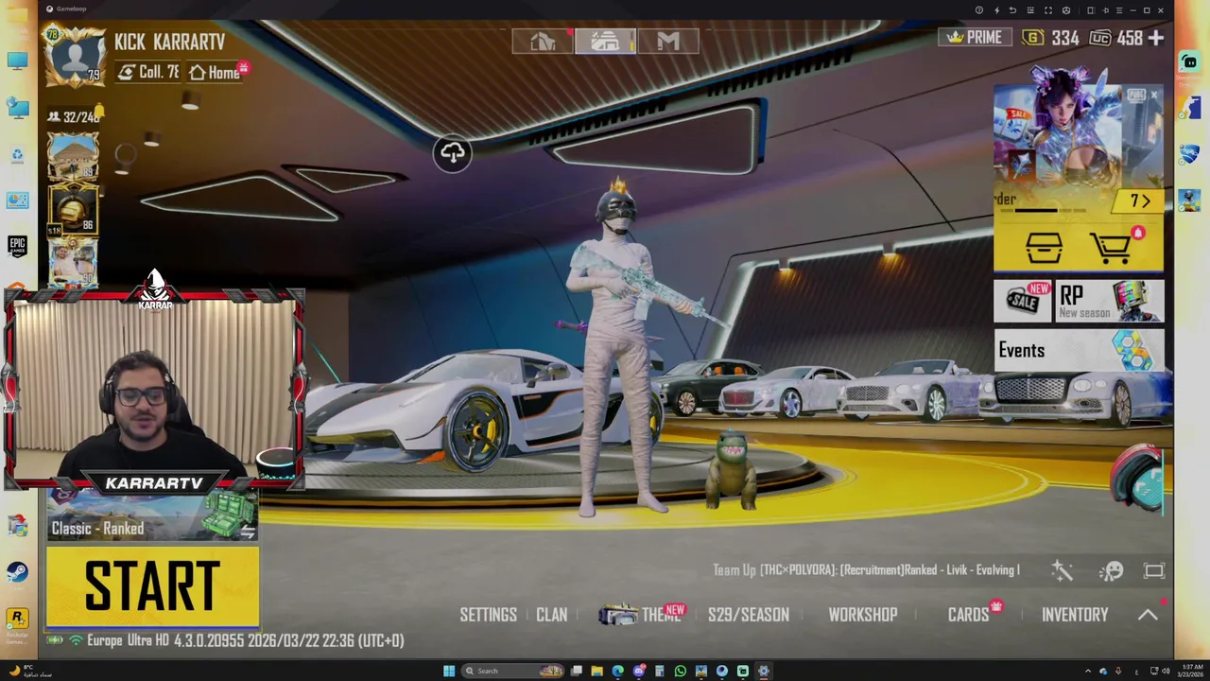Image resolution: width=1210 pixels, height=681 pixels.
Task: Open WORKSHOP from the bottom menu
Action: 862,615
